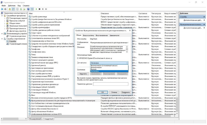Choose highlighted Отключена option in list

[109, 71]
